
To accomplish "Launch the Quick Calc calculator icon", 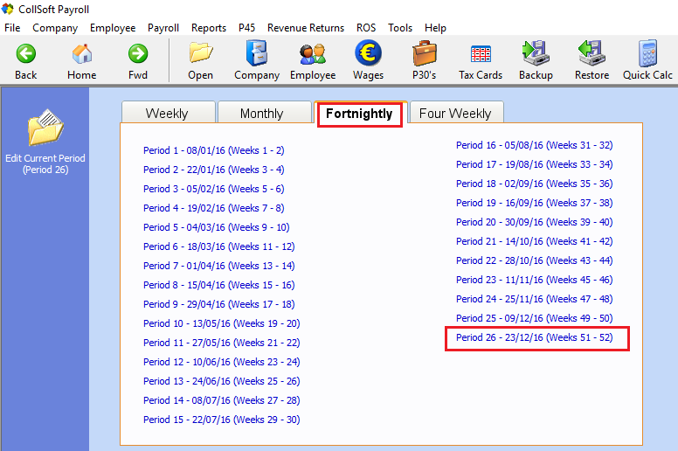I will pos(647,54).
